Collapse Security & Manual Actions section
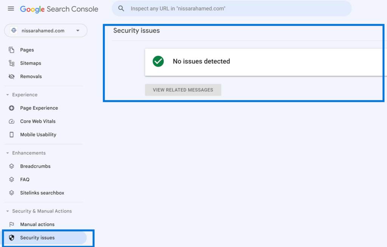The image size is (387, 247). point(7,211)
